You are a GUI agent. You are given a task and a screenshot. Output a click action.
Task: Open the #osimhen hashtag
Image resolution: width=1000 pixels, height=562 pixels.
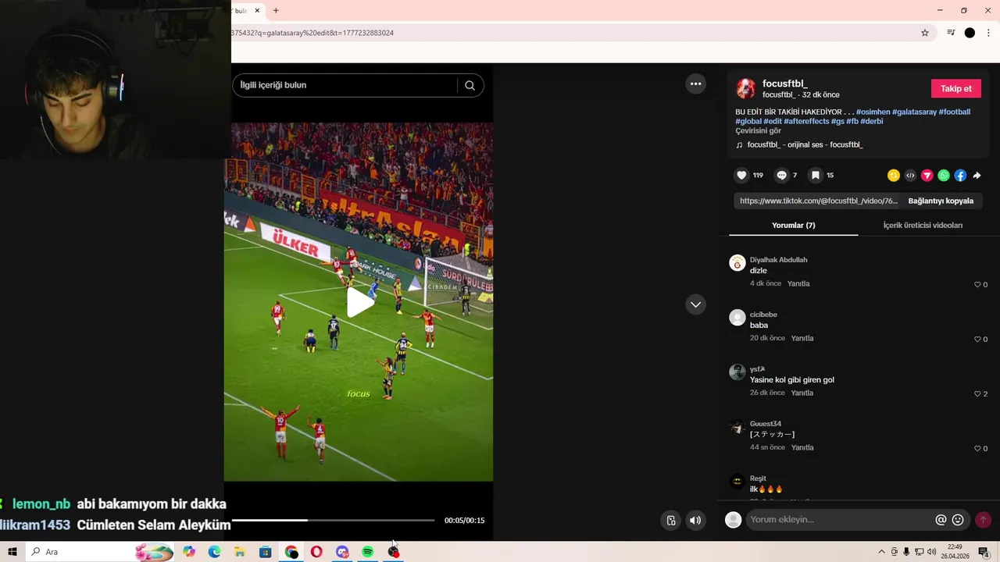tap(873, 112)
